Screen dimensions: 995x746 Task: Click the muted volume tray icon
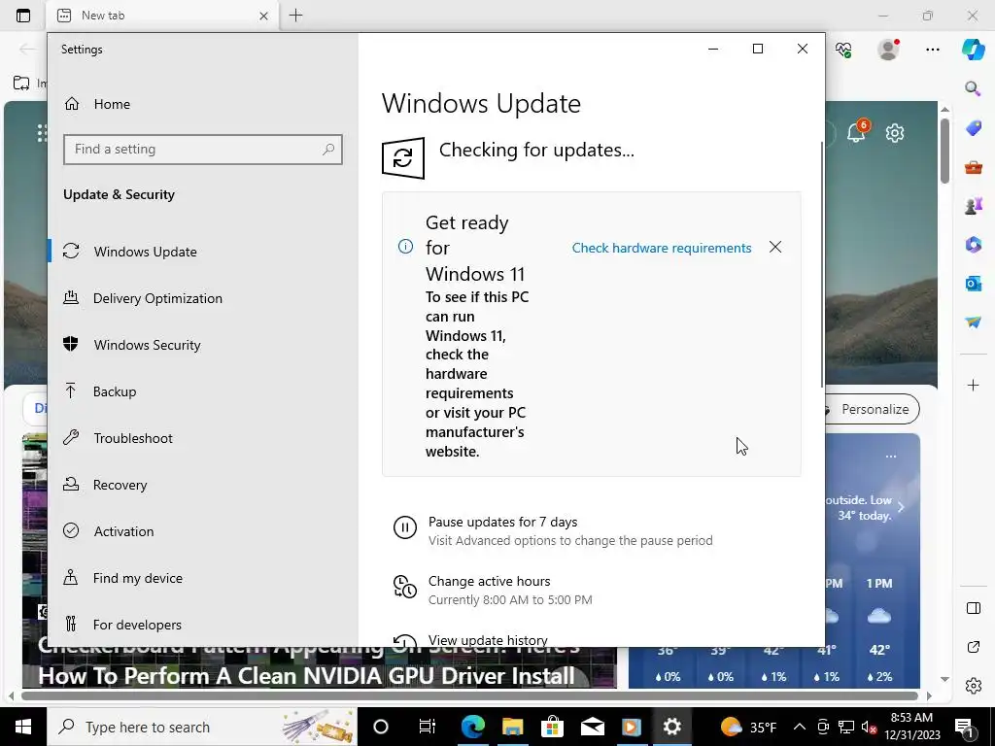[x=869, y=727]
